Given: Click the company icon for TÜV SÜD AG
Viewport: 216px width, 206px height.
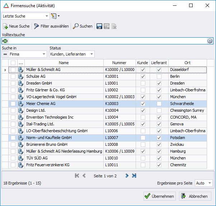Looking at the screenshot, I should 21,158.
